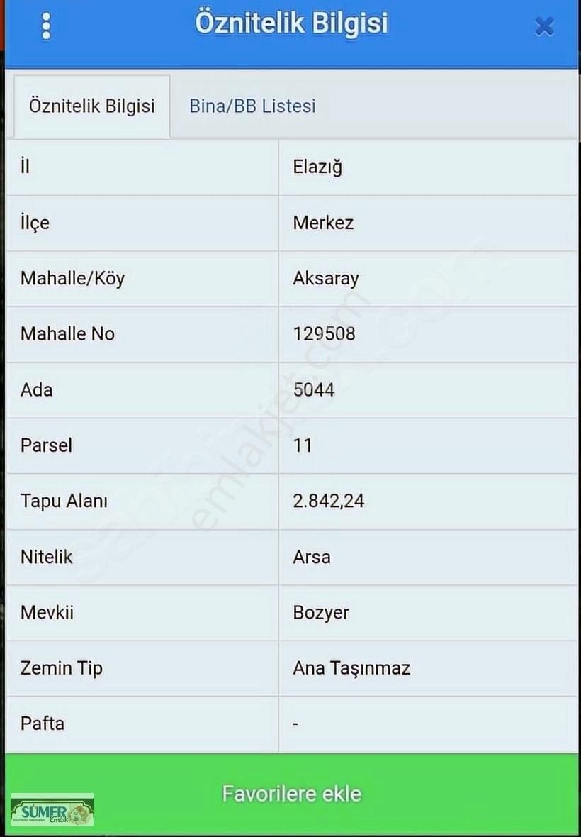581x837 pixels.
Task: Select the Parsel value 11
Action: (303, 445)
